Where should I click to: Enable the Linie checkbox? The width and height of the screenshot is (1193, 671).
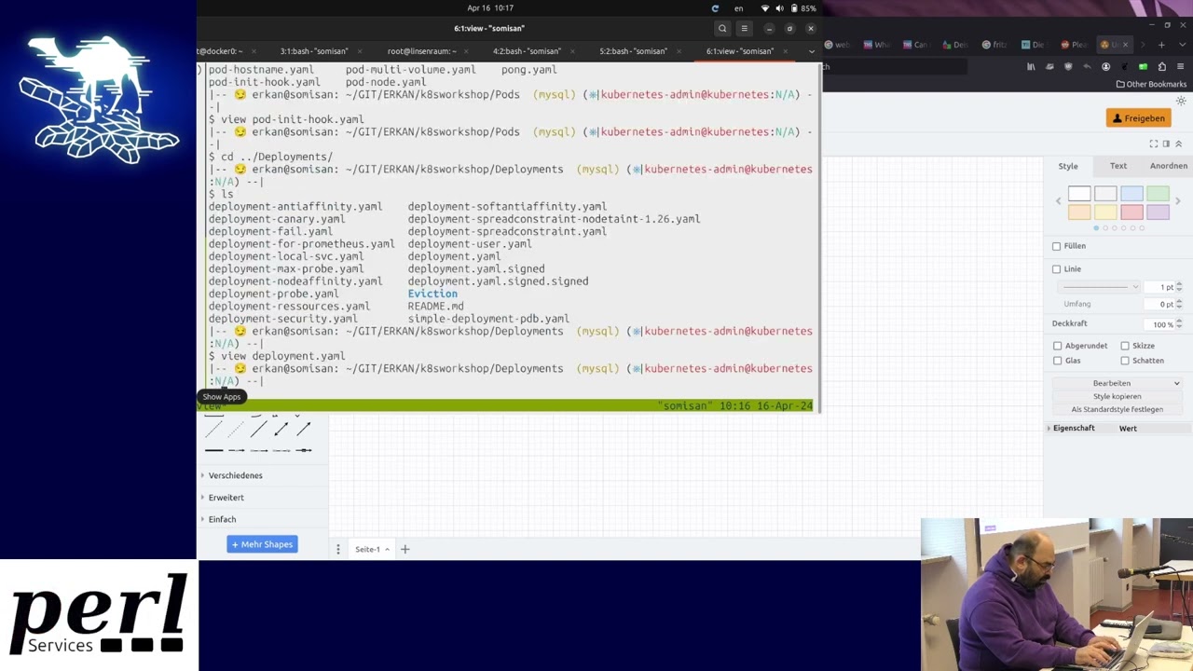click(x=1057, y=269)
